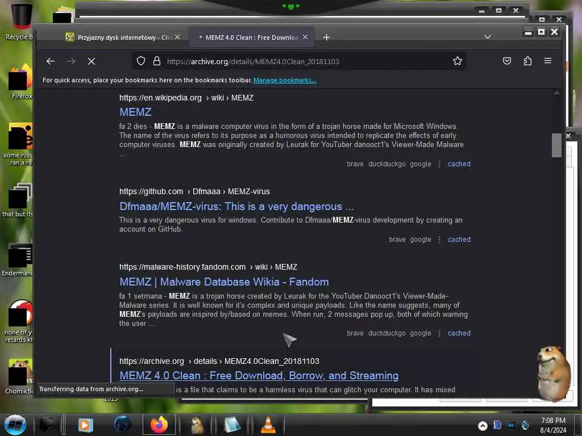Open the ChomikBox desktop icon
582x436 pixels.
tap(19, 376)
